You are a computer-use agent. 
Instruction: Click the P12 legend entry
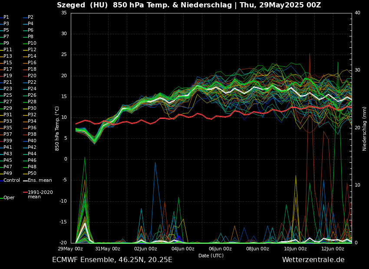point(32,50)
